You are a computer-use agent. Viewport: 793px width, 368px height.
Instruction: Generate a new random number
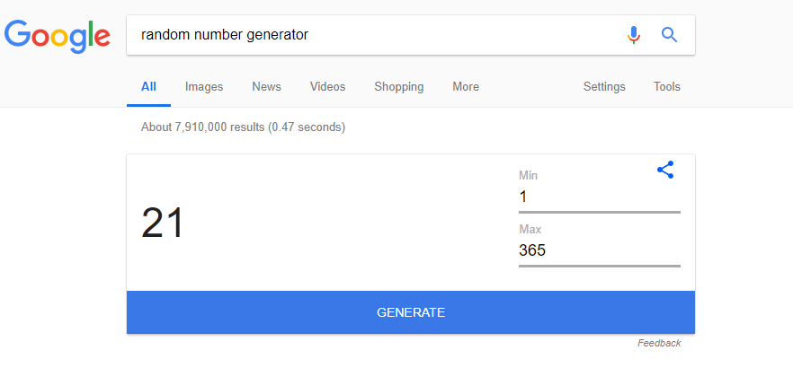pyautogui.click(x=411, y=312)
